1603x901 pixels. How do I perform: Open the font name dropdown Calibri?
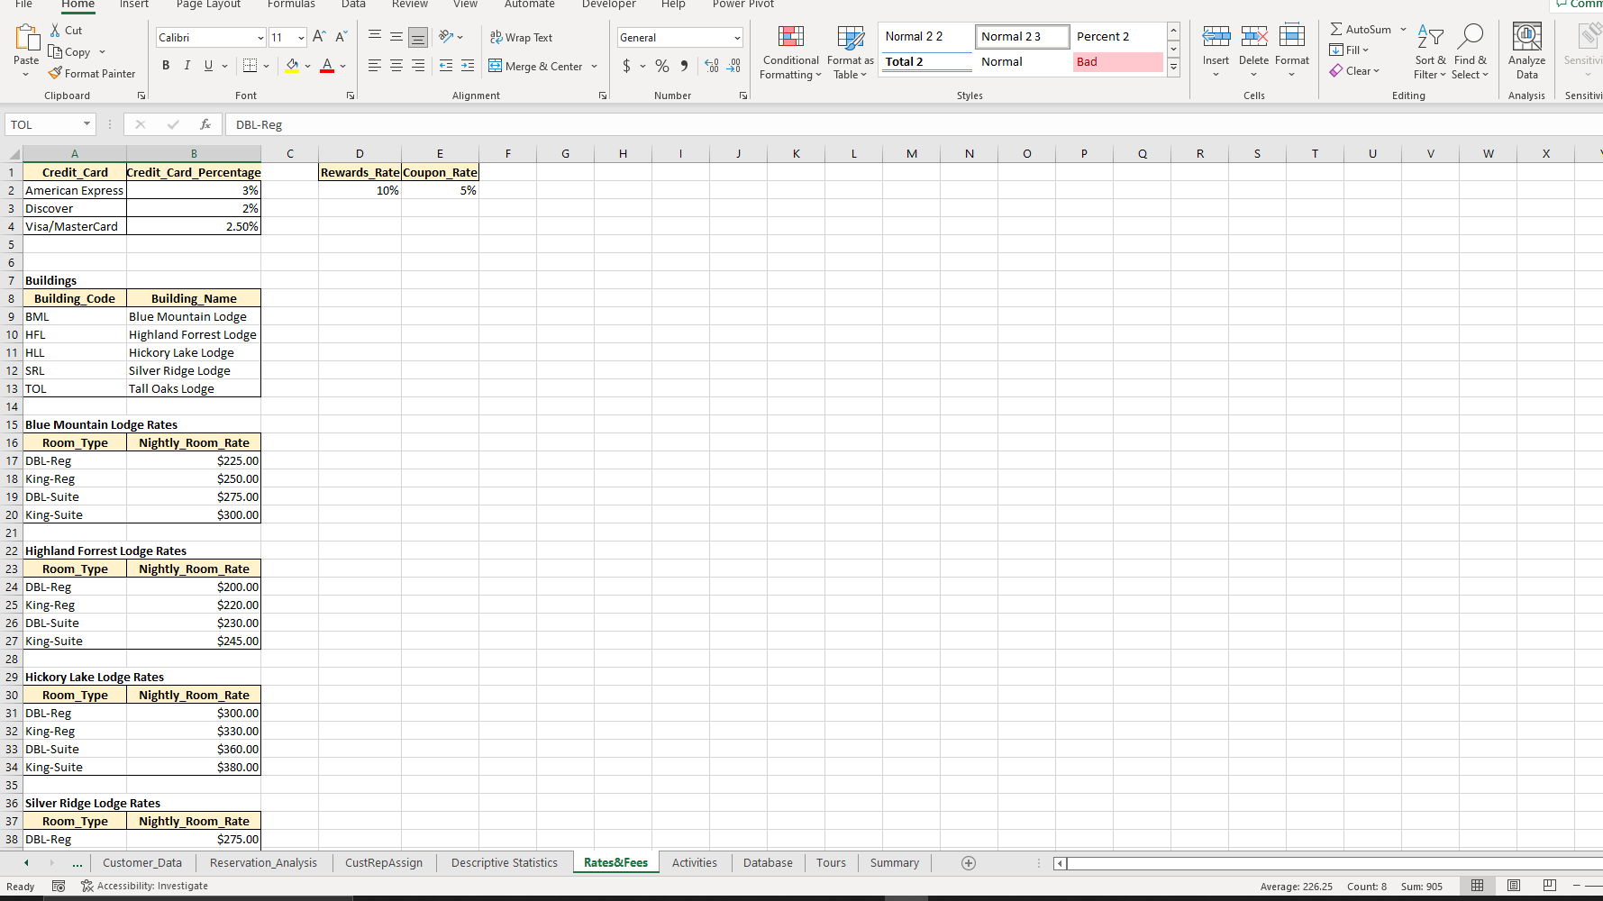coord(260,38)
